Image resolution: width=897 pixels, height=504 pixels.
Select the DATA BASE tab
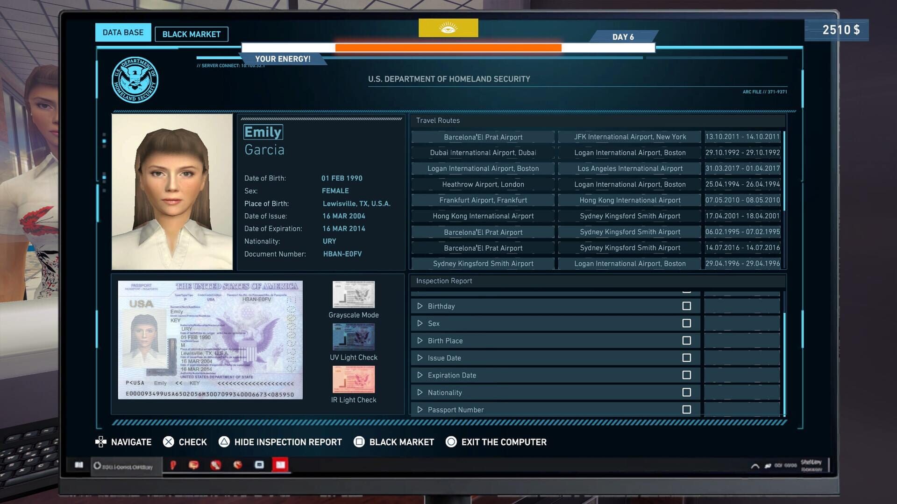click(123, 32)
